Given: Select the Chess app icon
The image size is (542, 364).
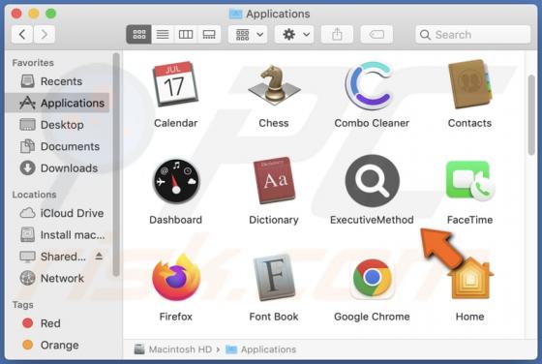Looking at the screenshot, I should pyautogui.click(x=274, y=85).
